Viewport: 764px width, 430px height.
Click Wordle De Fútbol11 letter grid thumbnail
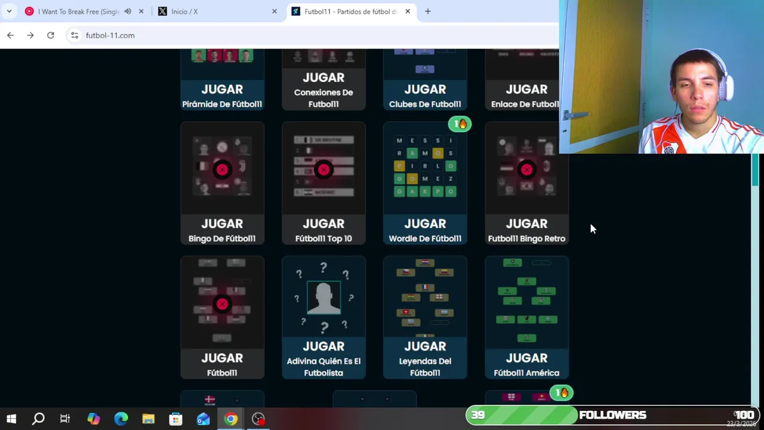click(x=425, y=166)
